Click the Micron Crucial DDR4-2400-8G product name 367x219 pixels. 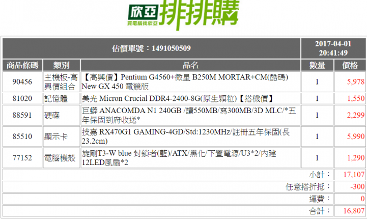click(x=178, y=99)
